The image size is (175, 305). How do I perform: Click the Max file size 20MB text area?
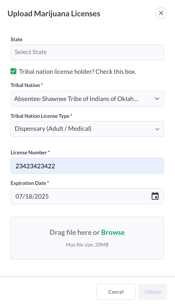tap(87, 245)
